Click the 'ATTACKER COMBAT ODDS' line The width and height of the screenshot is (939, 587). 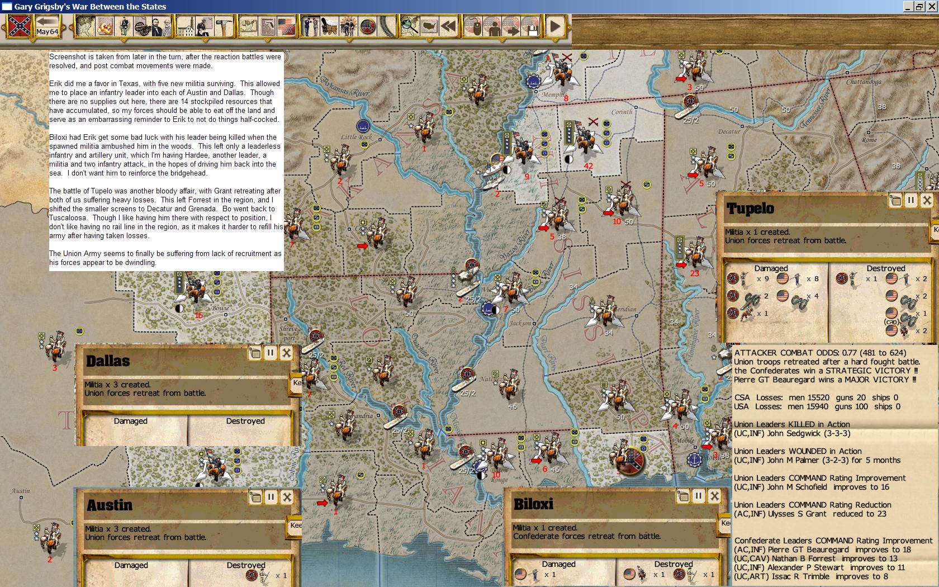820,353
